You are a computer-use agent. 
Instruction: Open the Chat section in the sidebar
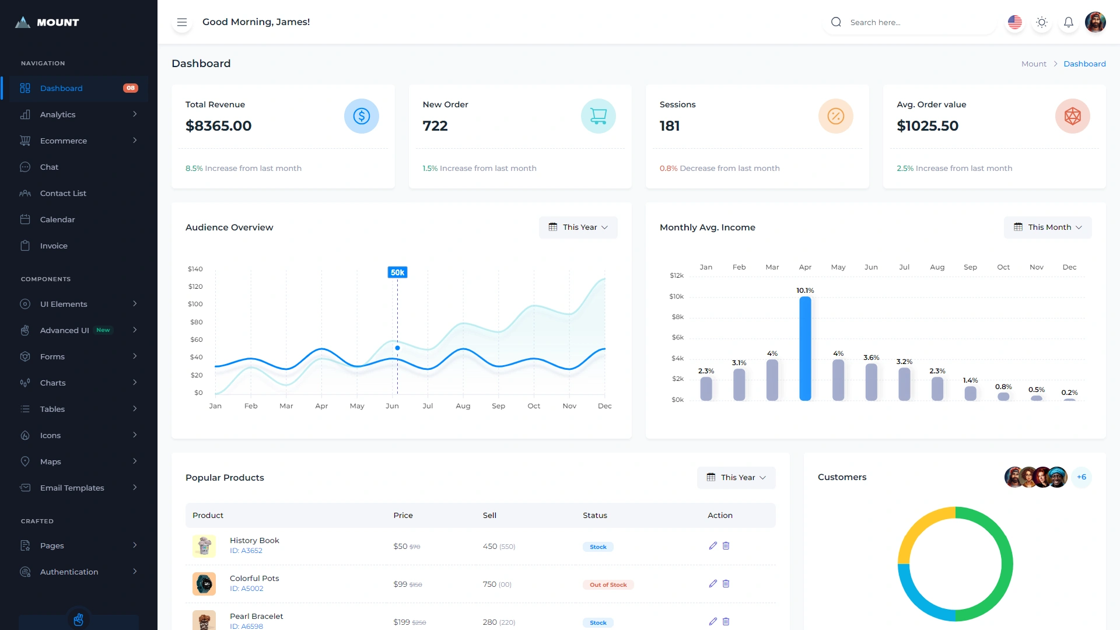pos(49,167)
